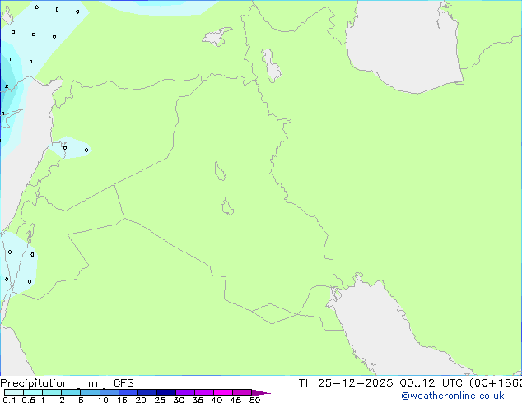Click the above-50 mm arrow tip of legend
This screenshot has width=522, height=403.
(261, 392)
